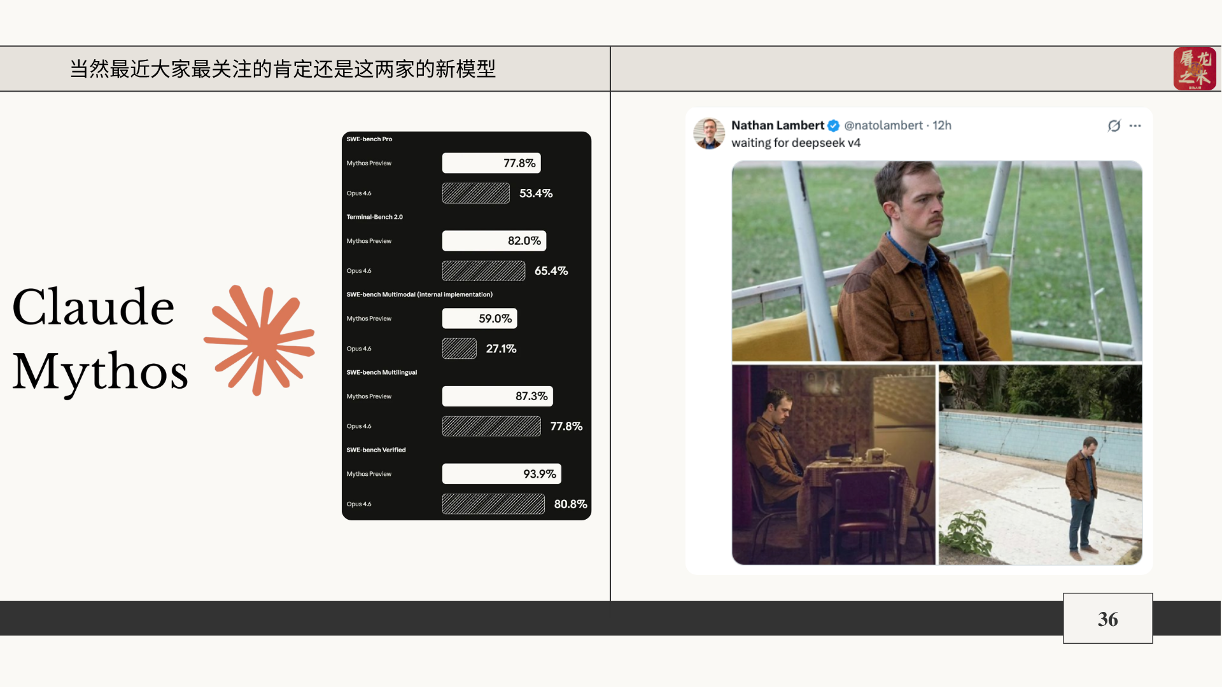Viewport: 1222px width, 687px height.
Task: Click the slide number 36 box
Action: pyautogui.click(x=1107, y=618)
